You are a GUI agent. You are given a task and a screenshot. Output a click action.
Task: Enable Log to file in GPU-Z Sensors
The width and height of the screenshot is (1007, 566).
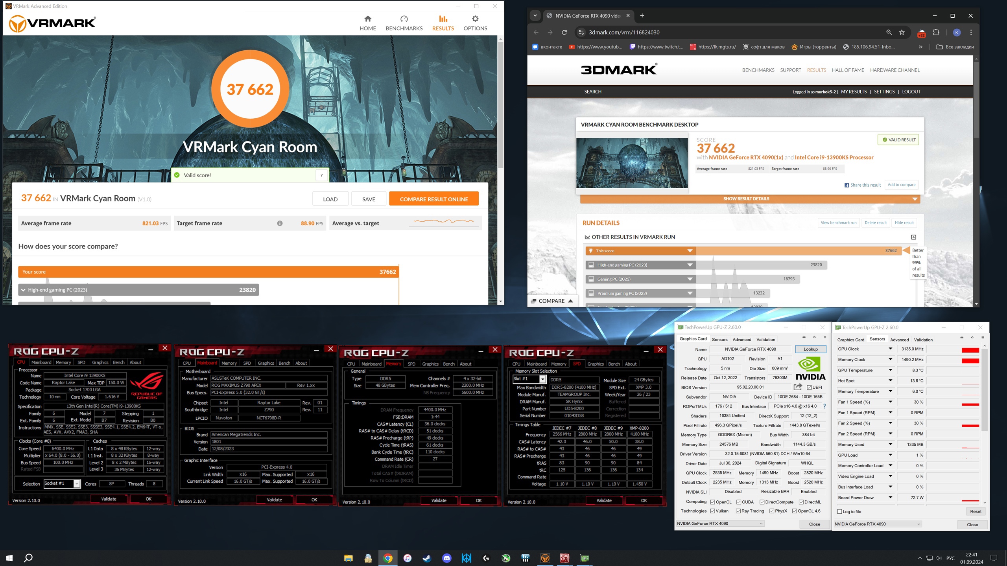click(x=840, y=511)
